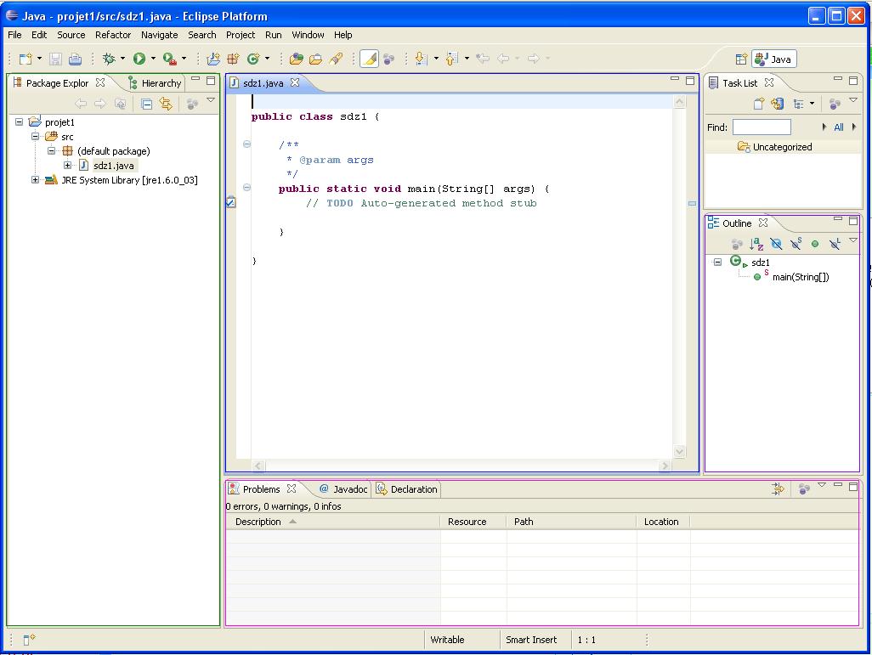Open the dropdown arrow beside the Run icon
Image resolution: width=872 pixels, height=655 pixels.
click(x=153, y=59)
